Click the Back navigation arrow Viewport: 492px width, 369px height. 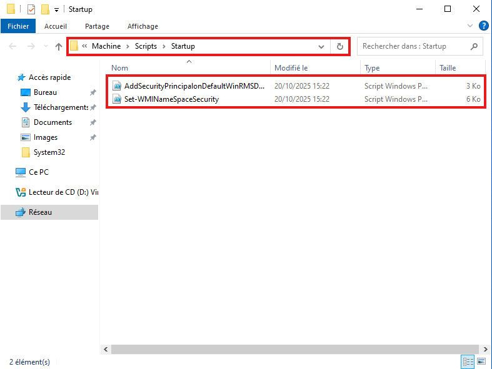click(13, 46)
